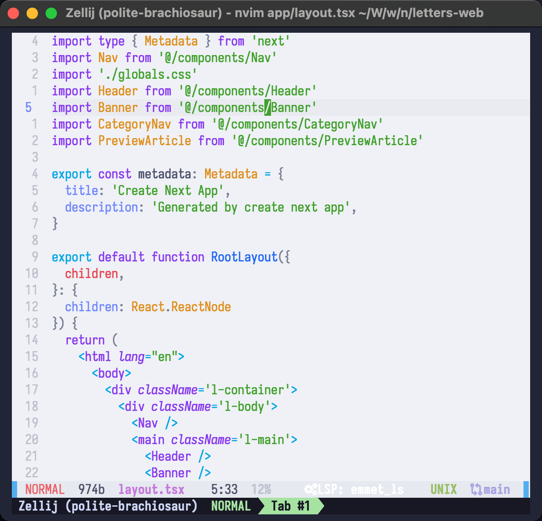
Task: Click the git branch icon before main
Action: point(476,490)
